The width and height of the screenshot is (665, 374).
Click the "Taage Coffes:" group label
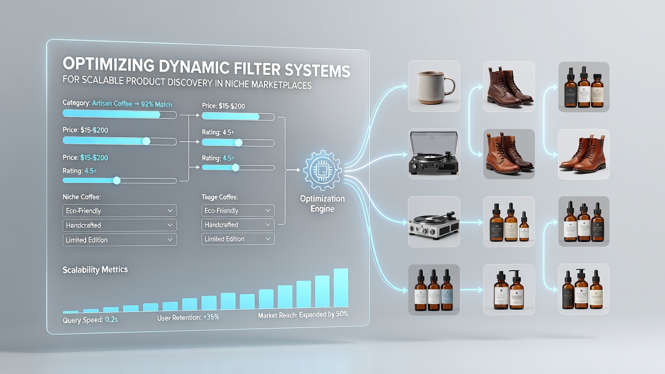(x=220, y=197)
